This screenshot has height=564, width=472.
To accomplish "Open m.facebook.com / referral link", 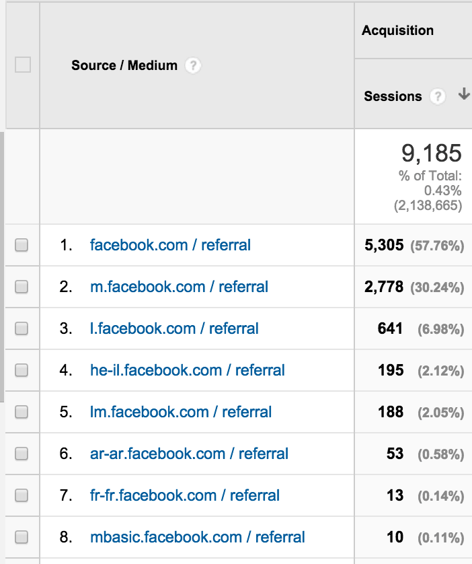I will [x=179, y=287].
